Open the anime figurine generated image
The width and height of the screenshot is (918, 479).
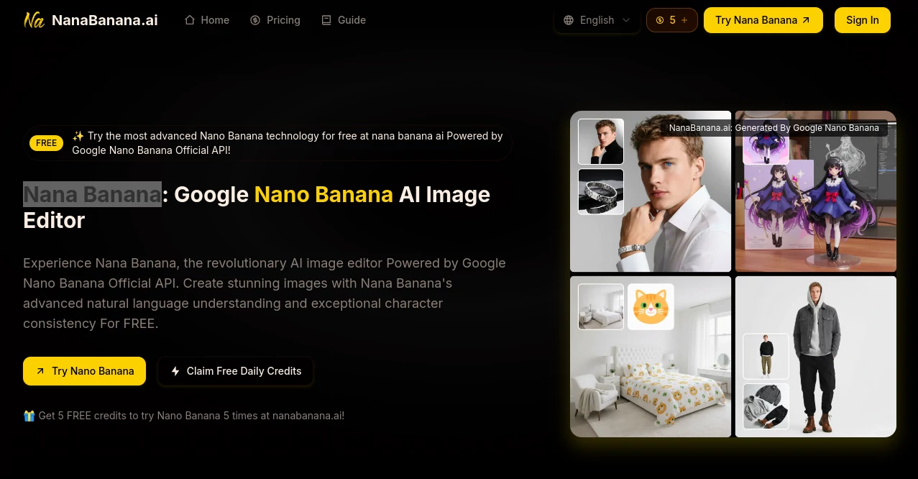(x=815, y=192)
